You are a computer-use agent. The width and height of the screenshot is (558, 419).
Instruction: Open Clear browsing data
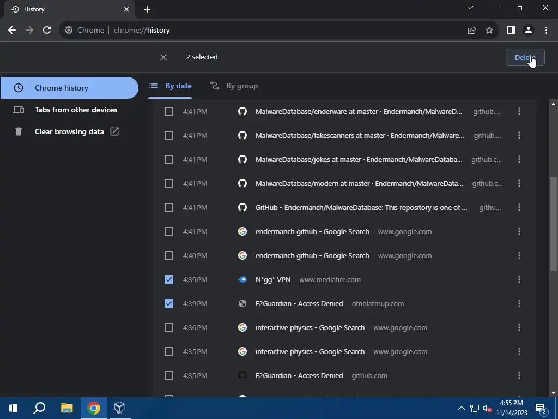point(69,131)
